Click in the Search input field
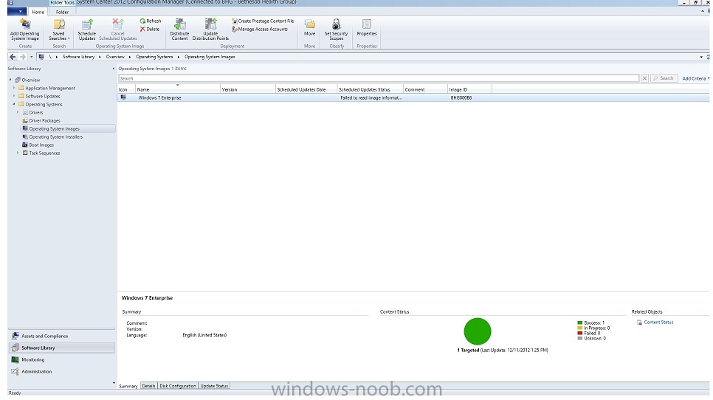Image resolution: width=713 pixels, height=400 pixels. coord(379,79)
